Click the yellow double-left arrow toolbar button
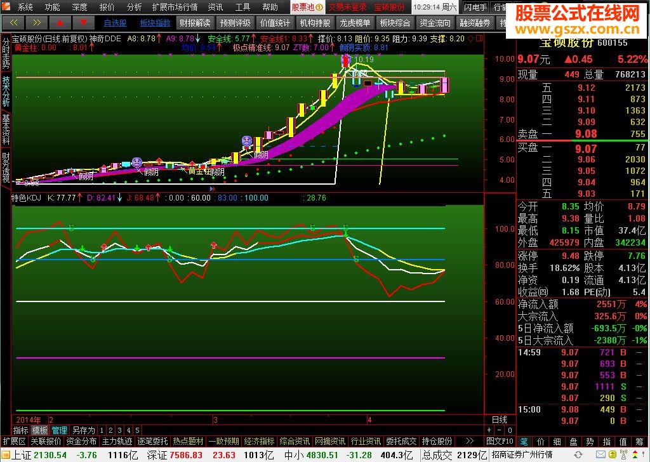Screen dimensions: 650x462 point(13,23)
